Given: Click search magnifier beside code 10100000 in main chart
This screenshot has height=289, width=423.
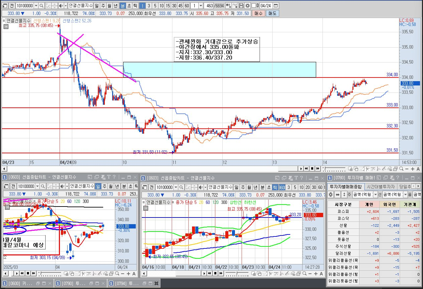Looking at the screenshot, I should (x=42, y=6).
